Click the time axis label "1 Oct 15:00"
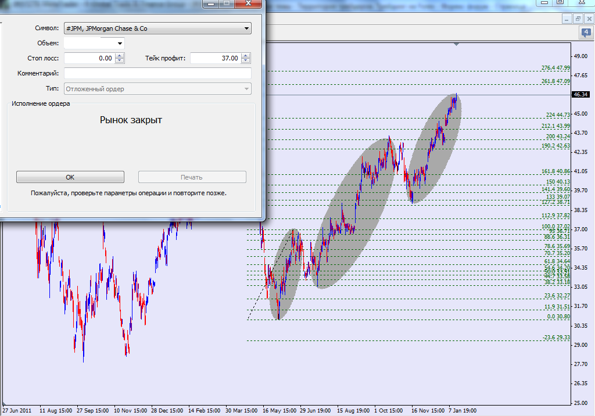Screen dimensions: 595x416 click(x=389, y=410)
